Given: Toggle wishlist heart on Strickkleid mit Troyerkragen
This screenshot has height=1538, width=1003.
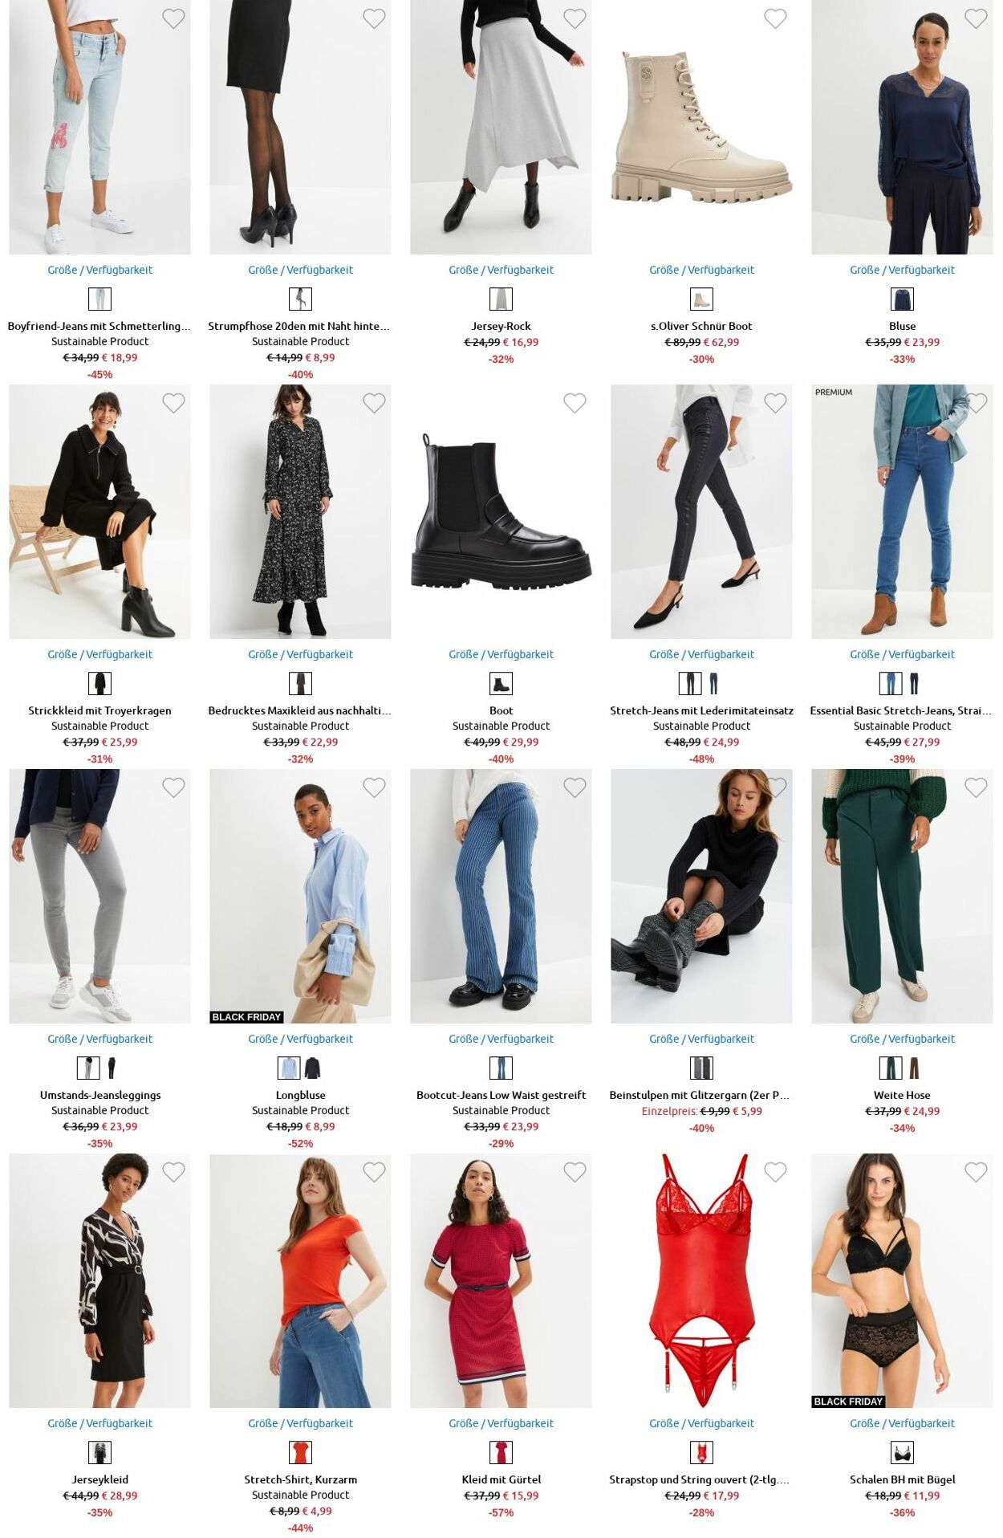Looking at the screenshot, I should pos(173,403).
